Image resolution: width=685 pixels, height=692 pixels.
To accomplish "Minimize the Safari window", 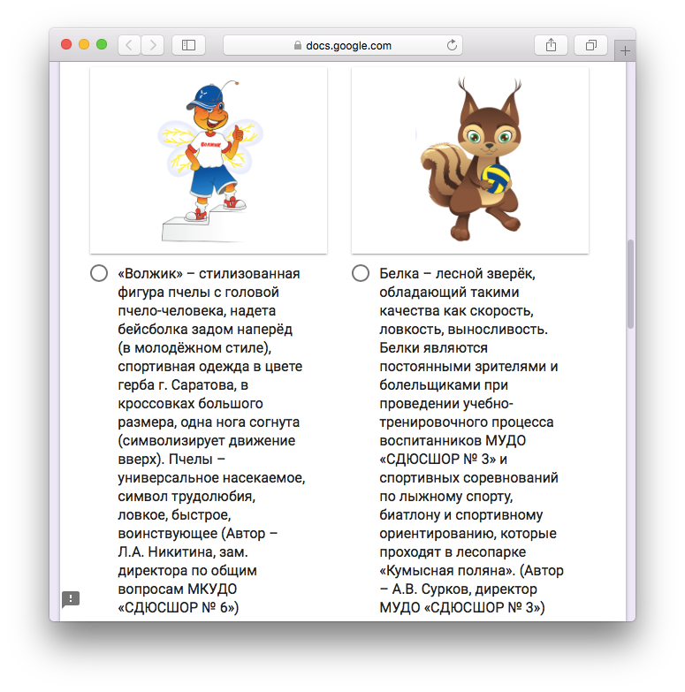I will (x=84, y=44).
